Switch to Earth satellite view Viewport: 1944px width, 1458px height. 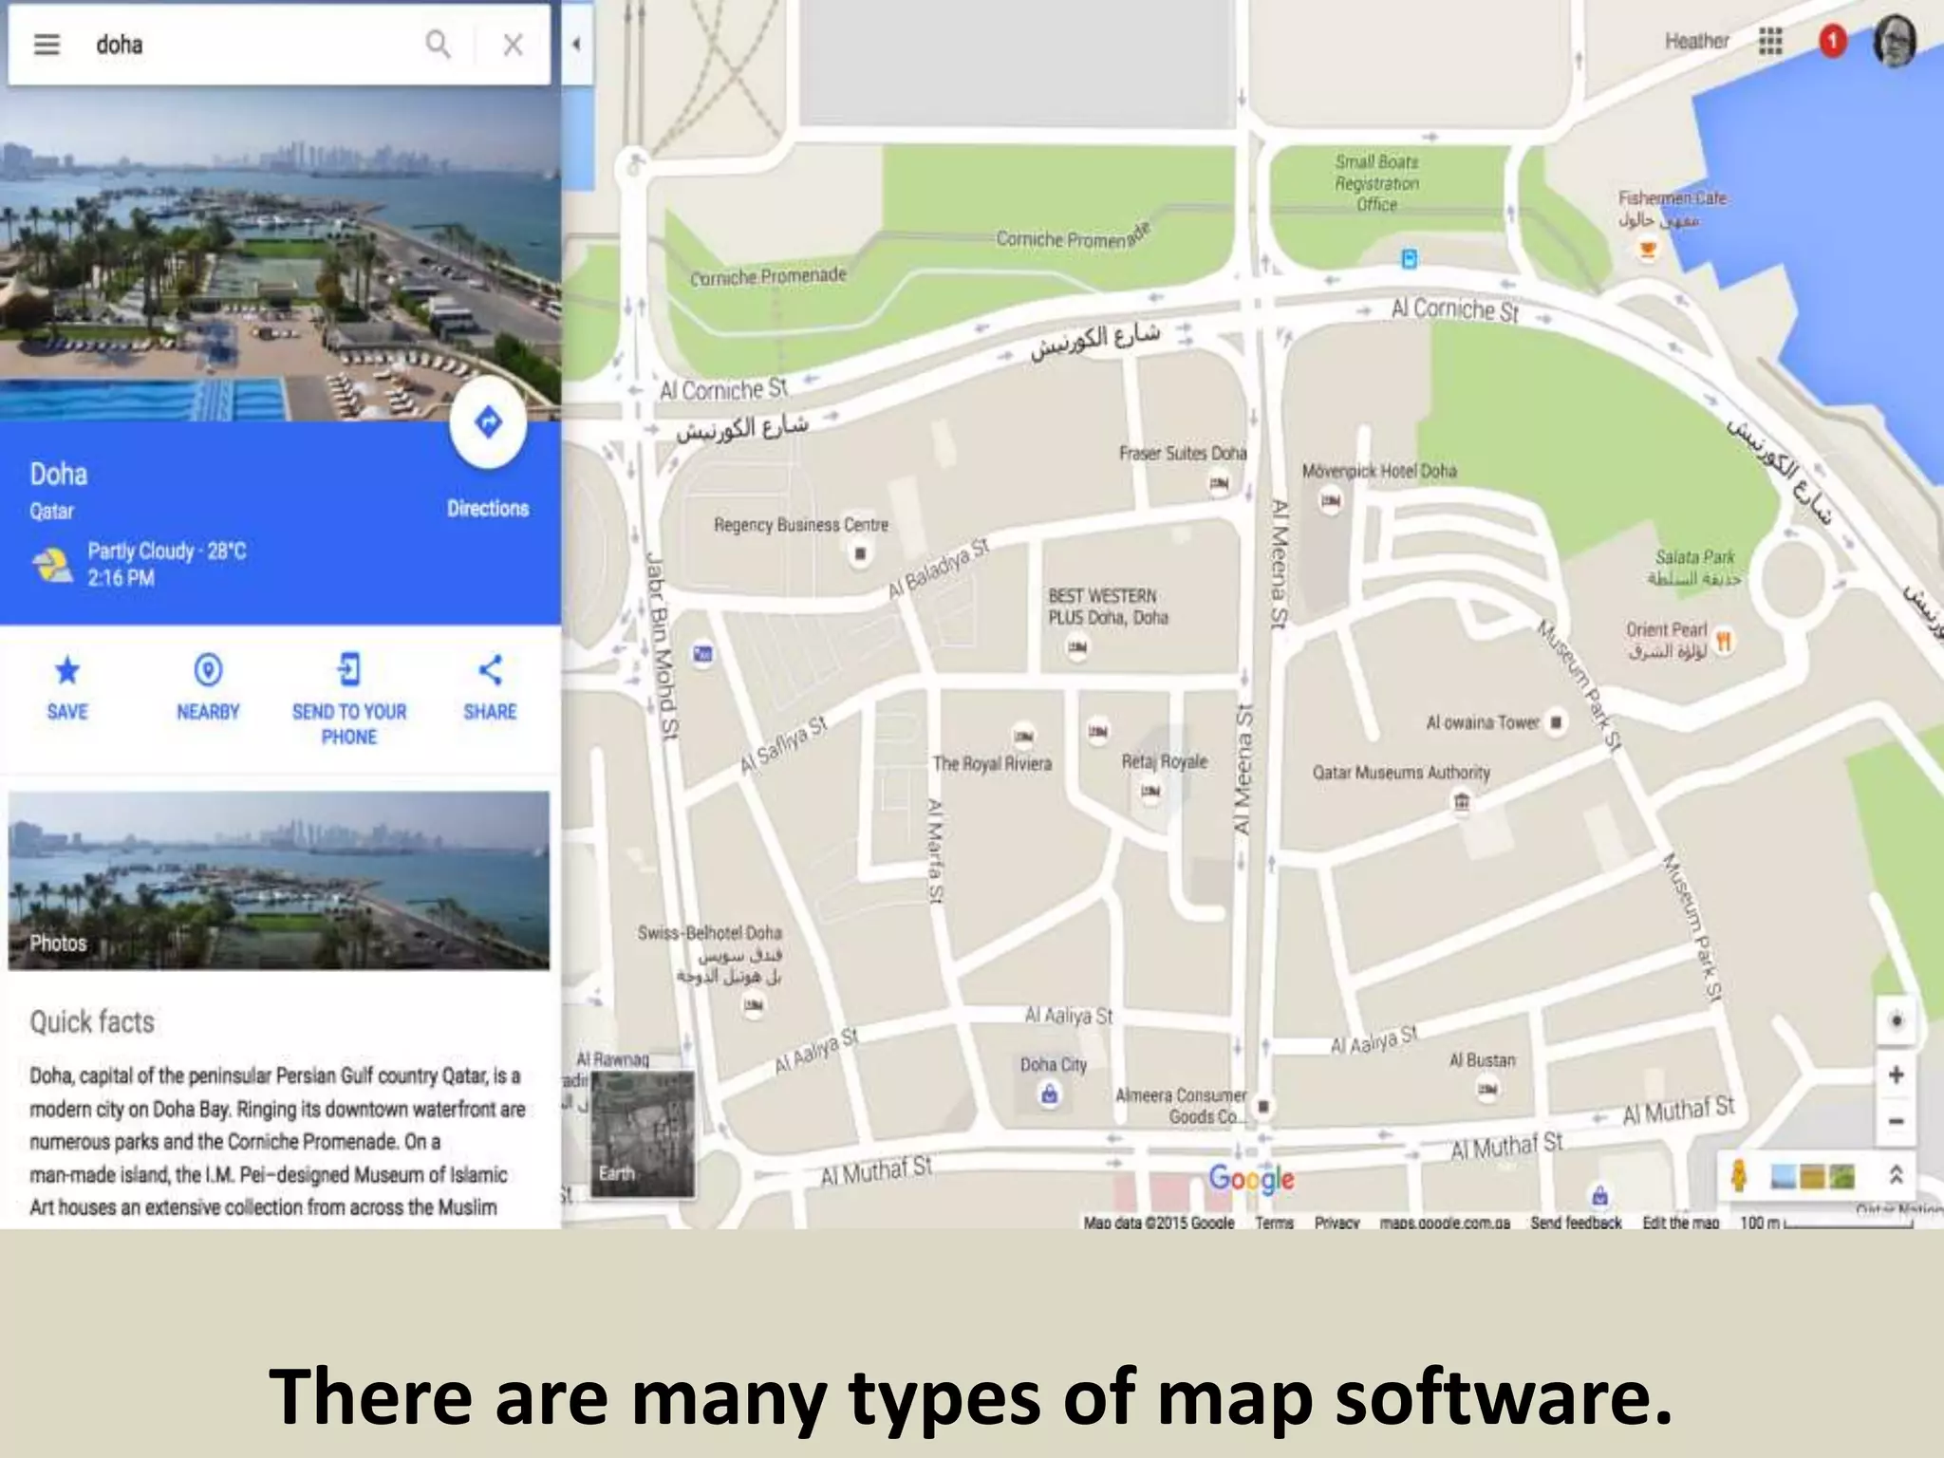pyautogui.click(x=643, y=1133)
